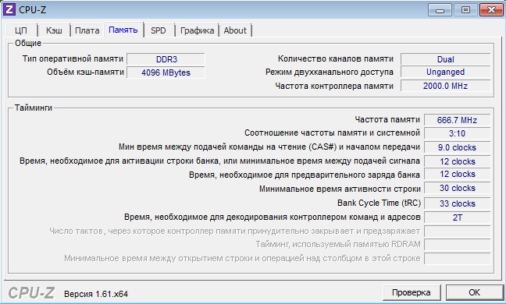This screenshot has height=304, width=506.
Task: Click the 2000.0 MHz controller frequency field
Action: [x=446, y=86]
